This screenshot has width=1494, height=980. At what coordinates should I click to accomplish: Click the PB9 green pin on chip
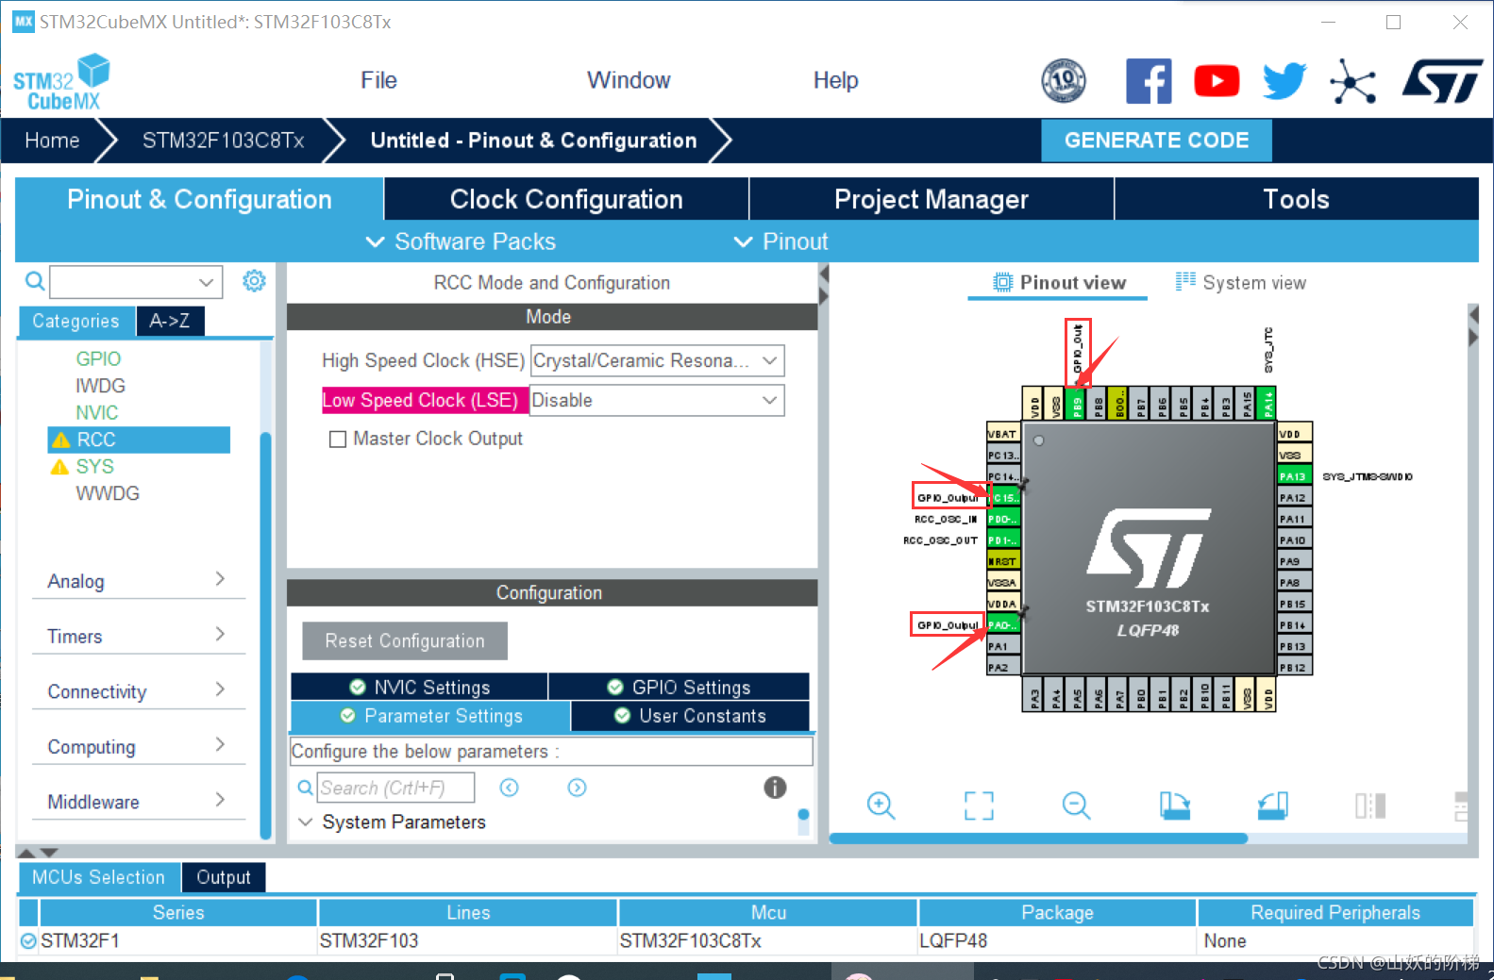(1077, 405)
